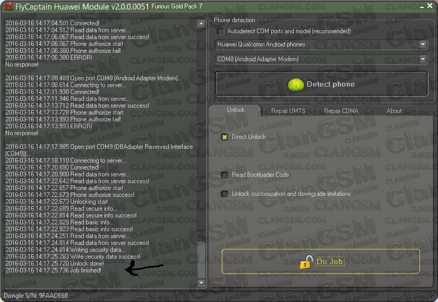438x302 pixels.
Task: Switch to the Unlock tab
Action: click(235, 110)
